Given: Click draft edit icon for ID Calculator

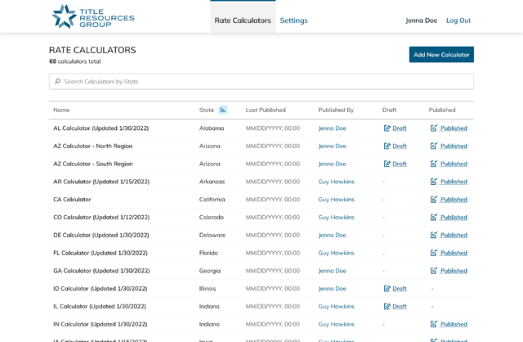Looking at the screenshot, I should point(387,289).
